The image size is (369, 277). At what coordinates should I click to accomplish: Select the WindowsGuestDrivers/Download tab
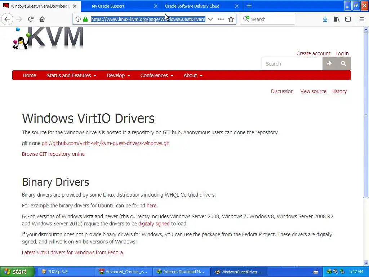(x=40, y=6)
